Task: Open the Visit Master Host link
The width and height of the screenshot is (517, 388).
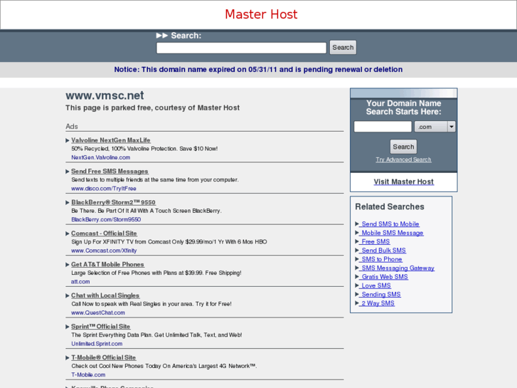Action: tap(404, 182)
